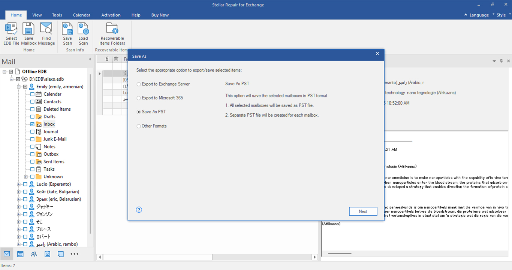The image size is (512, 270).
Task: Pin the preview pane
Action: [502, 61]
